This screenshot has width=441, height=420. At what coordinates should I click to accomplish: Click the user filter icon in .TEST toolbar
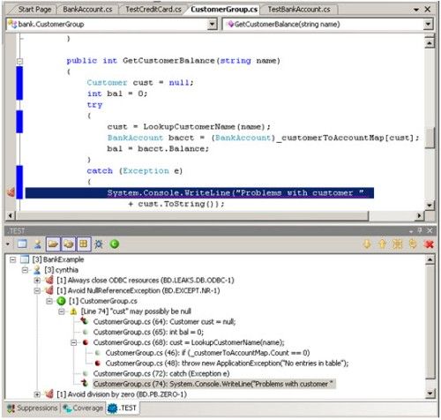(x=38, y=244)
